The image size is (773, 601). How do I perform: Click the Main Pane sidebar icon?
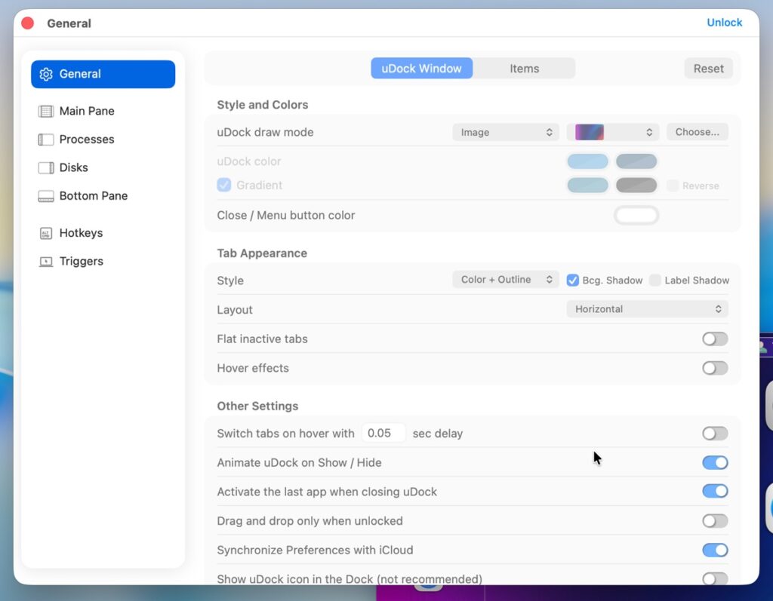[46, 111]
